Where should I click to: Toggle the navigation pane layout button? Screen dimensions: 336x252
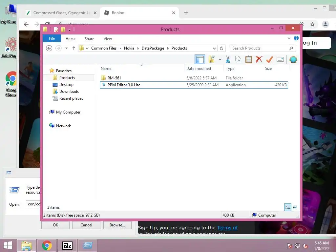point(200,59)
